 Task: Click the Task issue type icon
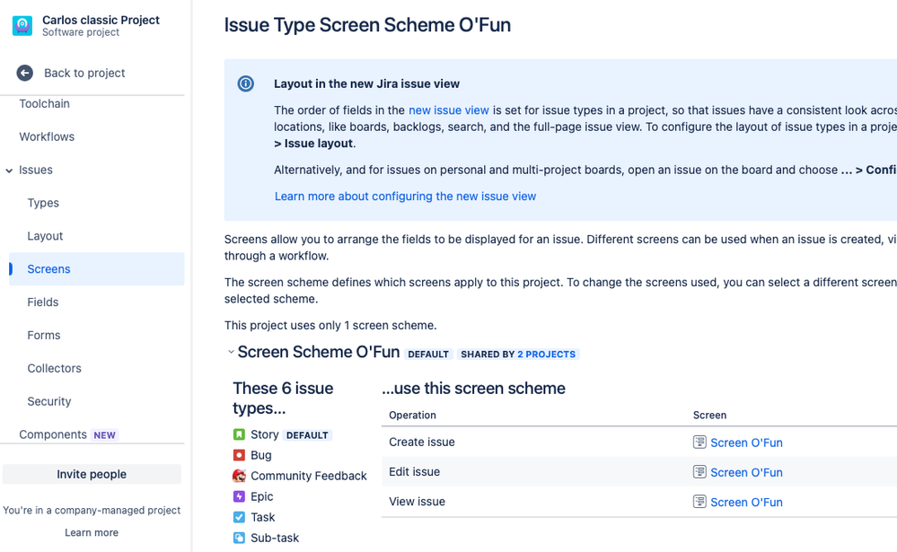click(239, 517)
